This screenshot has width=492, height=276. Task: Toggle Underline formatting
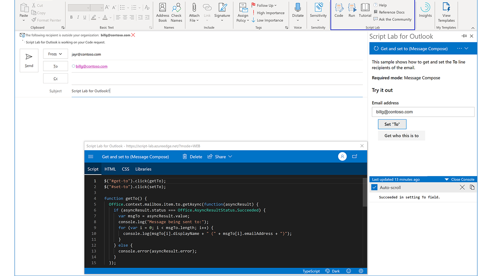[x=85, y=17]
